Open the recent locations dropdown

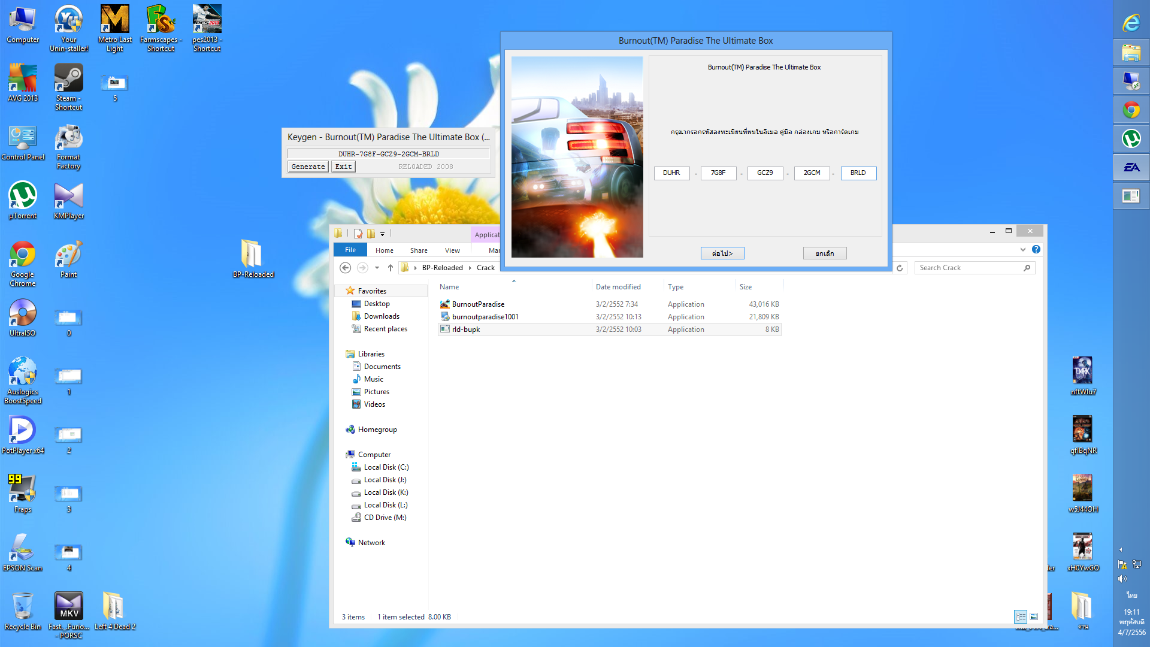377,268
